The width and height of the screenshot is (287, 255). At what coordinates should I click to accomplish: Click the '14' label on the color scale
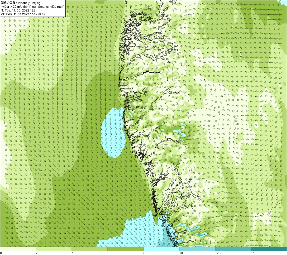click(x=253, y=253)
